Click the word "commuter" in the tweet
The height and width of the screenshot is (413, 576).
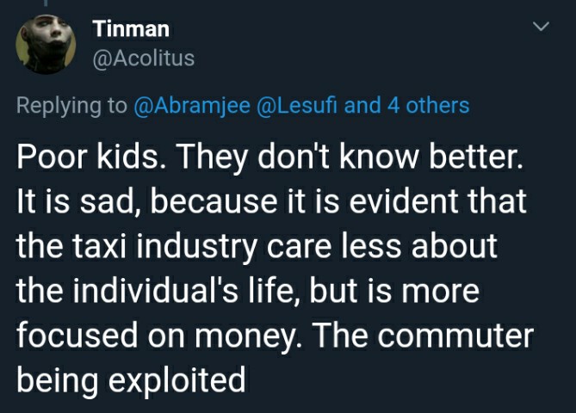(x=455, y=336)
